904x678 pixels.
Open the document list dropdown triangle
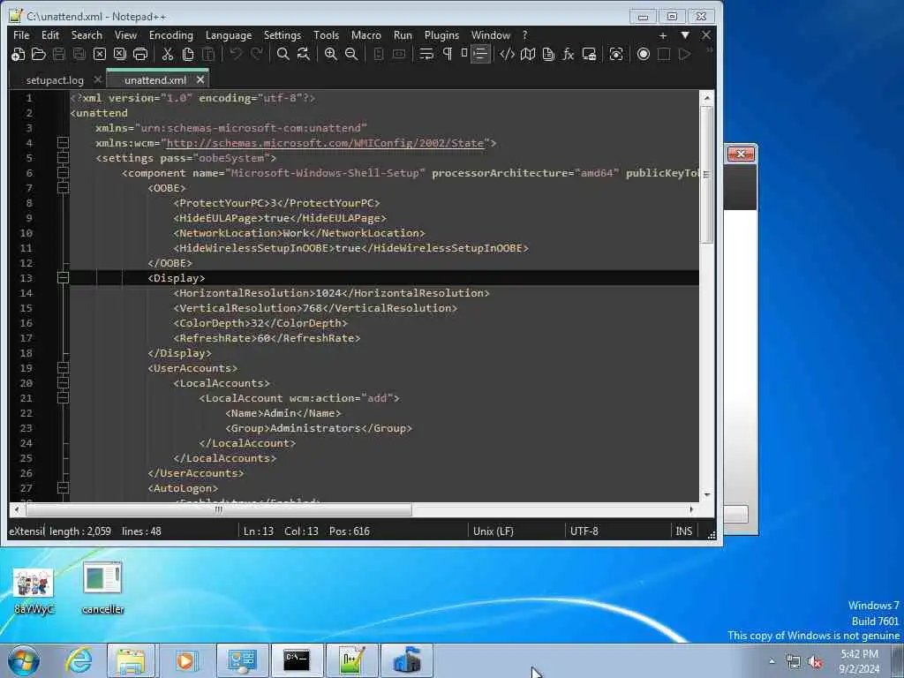click(685, 35)
